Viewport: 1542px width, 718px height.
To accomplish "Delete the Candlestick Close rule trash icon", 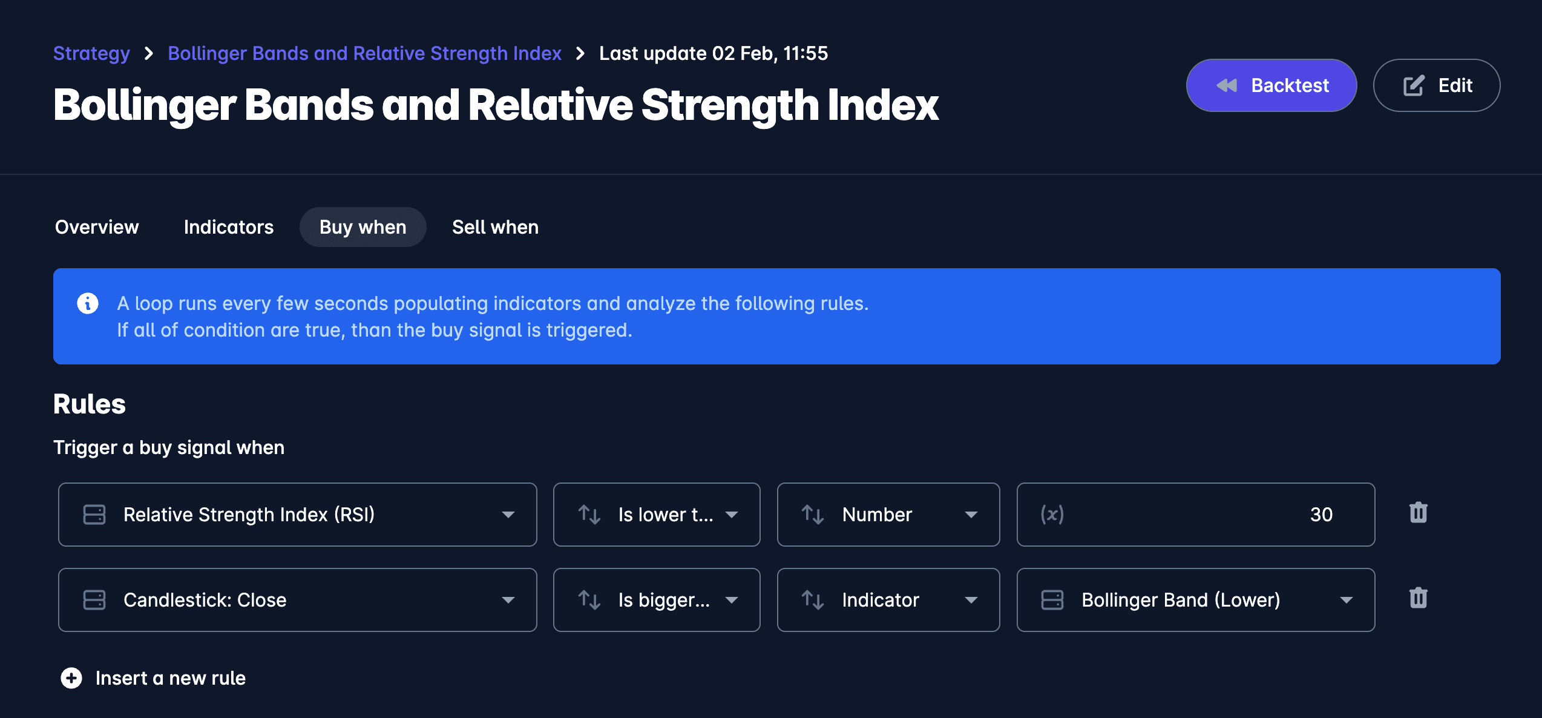I will click(x=1418, y=598).
